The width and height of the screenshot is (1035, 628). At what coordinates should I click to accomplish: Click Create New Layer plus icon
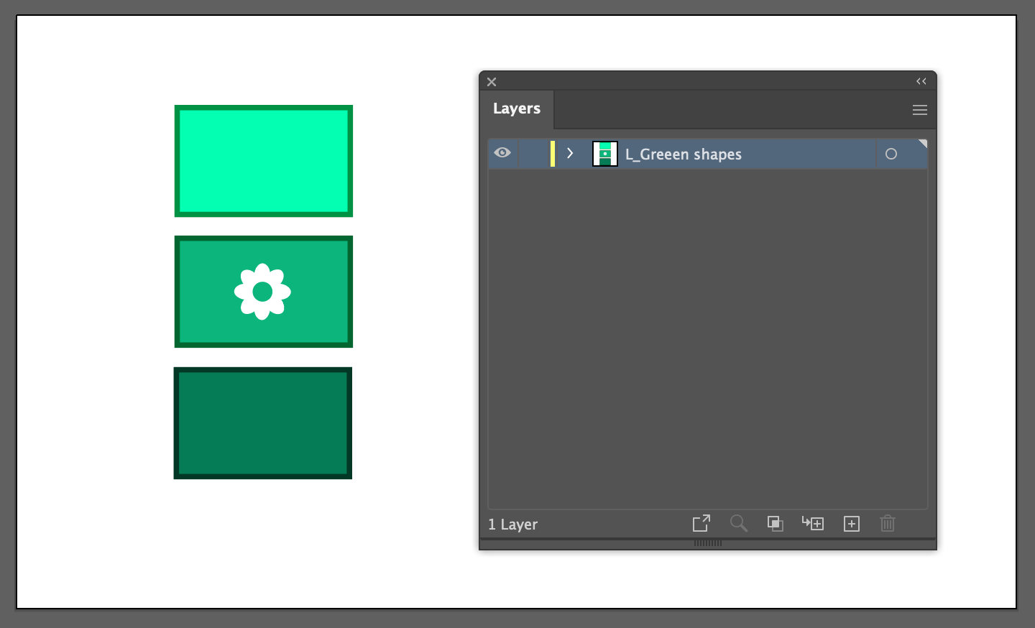pyautogui.click(x=852, y=524)
